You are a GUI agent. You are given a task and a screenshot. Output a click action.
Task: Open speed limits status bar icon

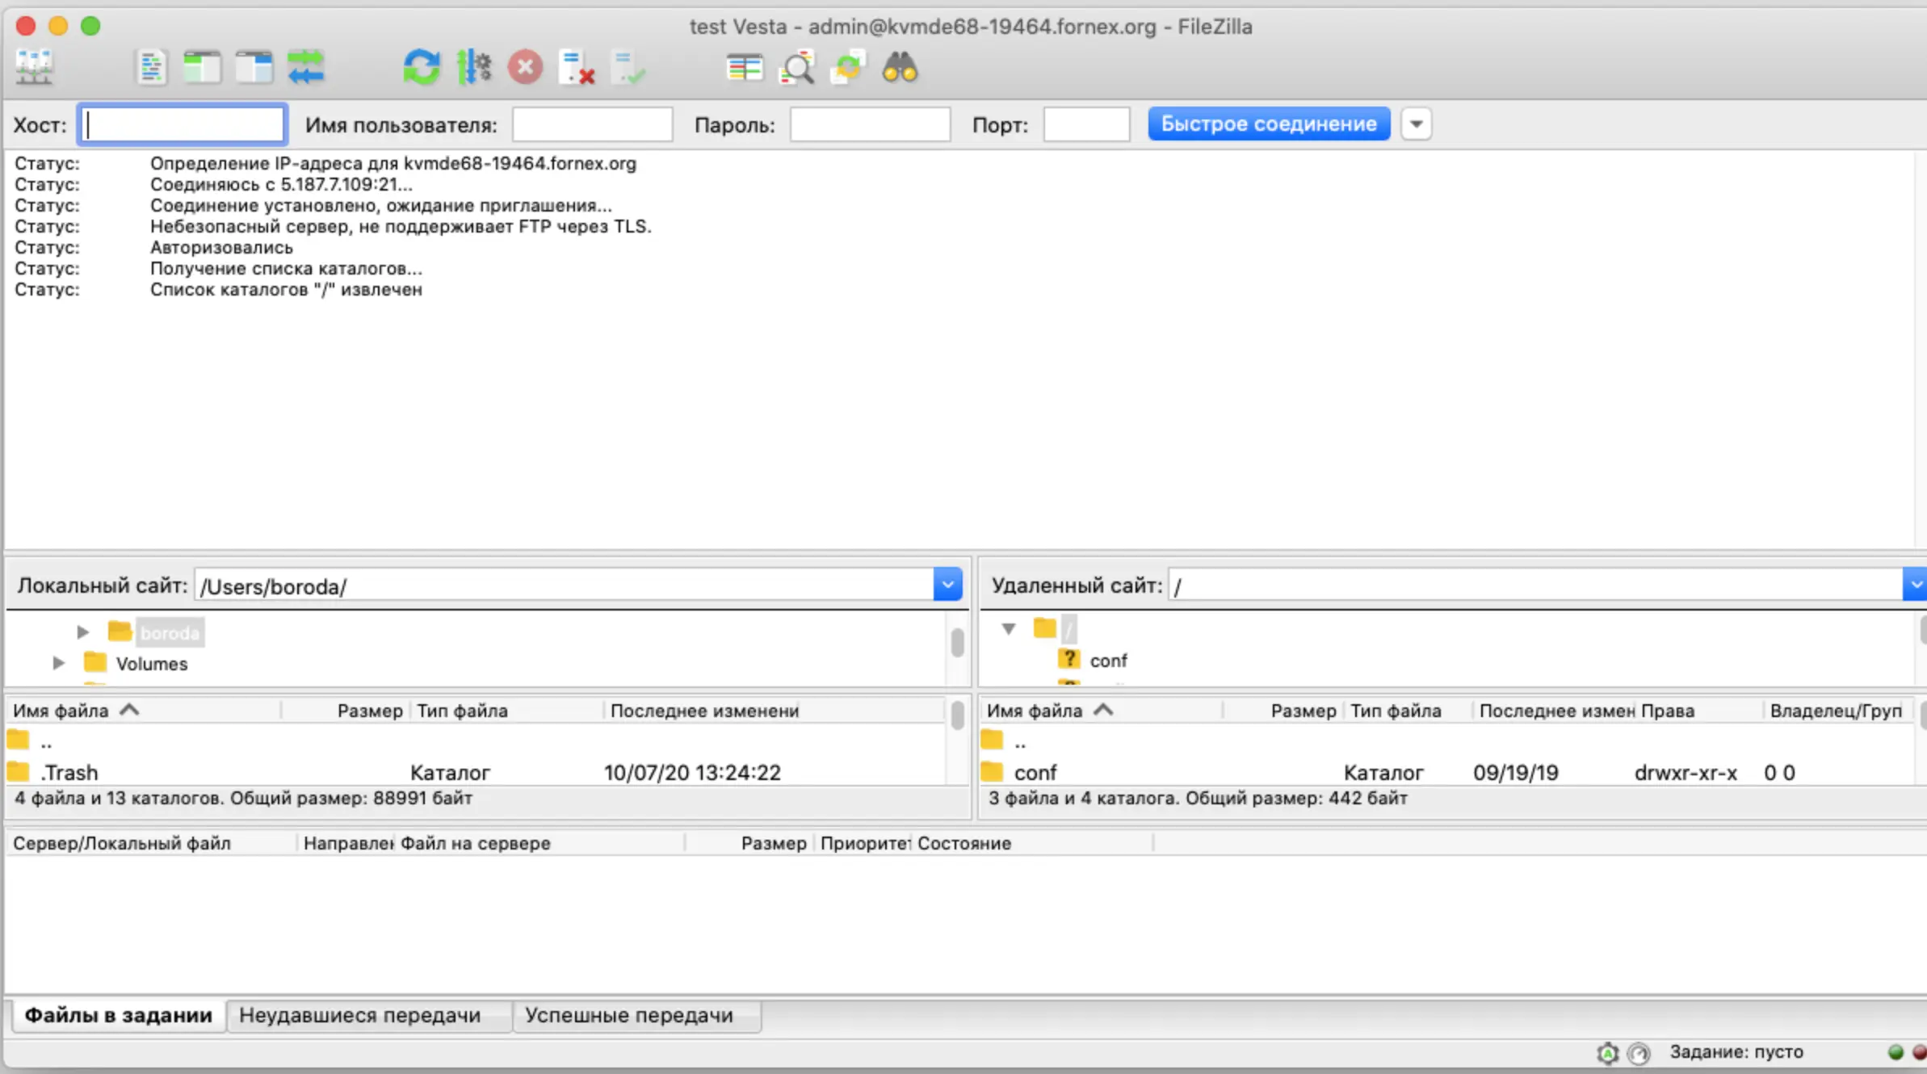pyautogui.click(x=1639, y=1053)
